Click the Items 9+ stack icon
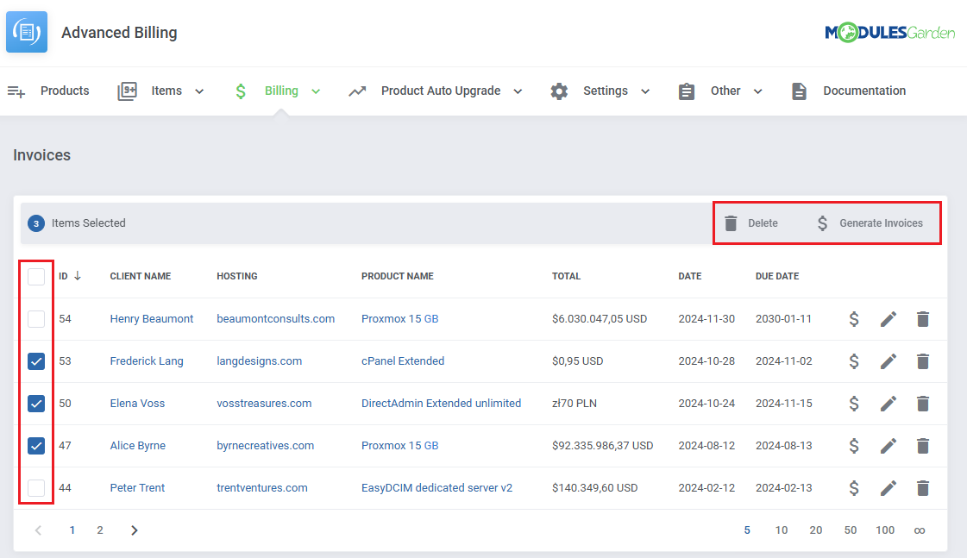Image resolution: width=967 pixels, height=558 pixels. click(x=127, y=91)
